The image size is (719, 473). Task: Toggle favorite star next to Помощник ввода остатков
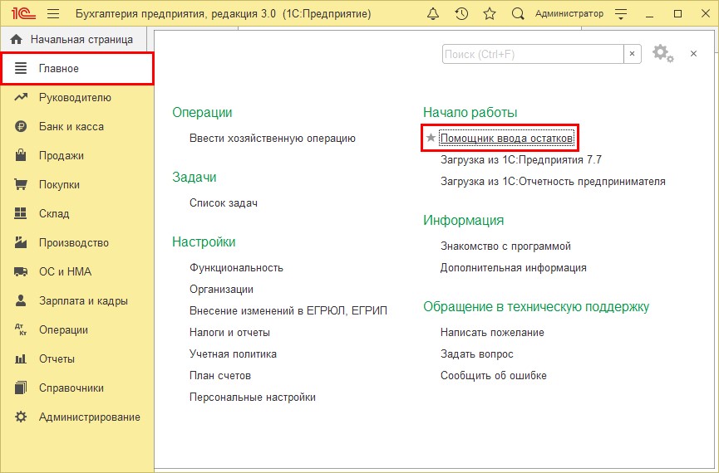click(431, 138)
